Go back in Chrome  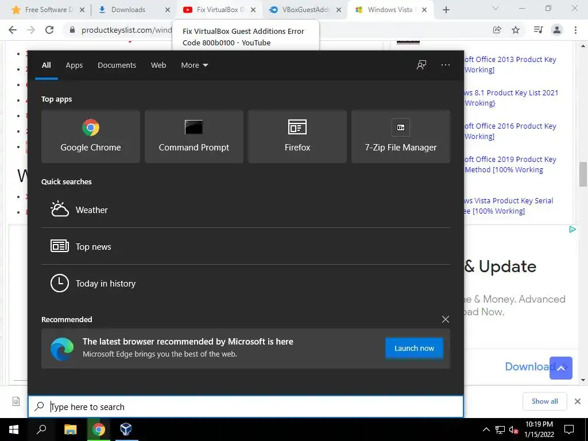point(13,30)
